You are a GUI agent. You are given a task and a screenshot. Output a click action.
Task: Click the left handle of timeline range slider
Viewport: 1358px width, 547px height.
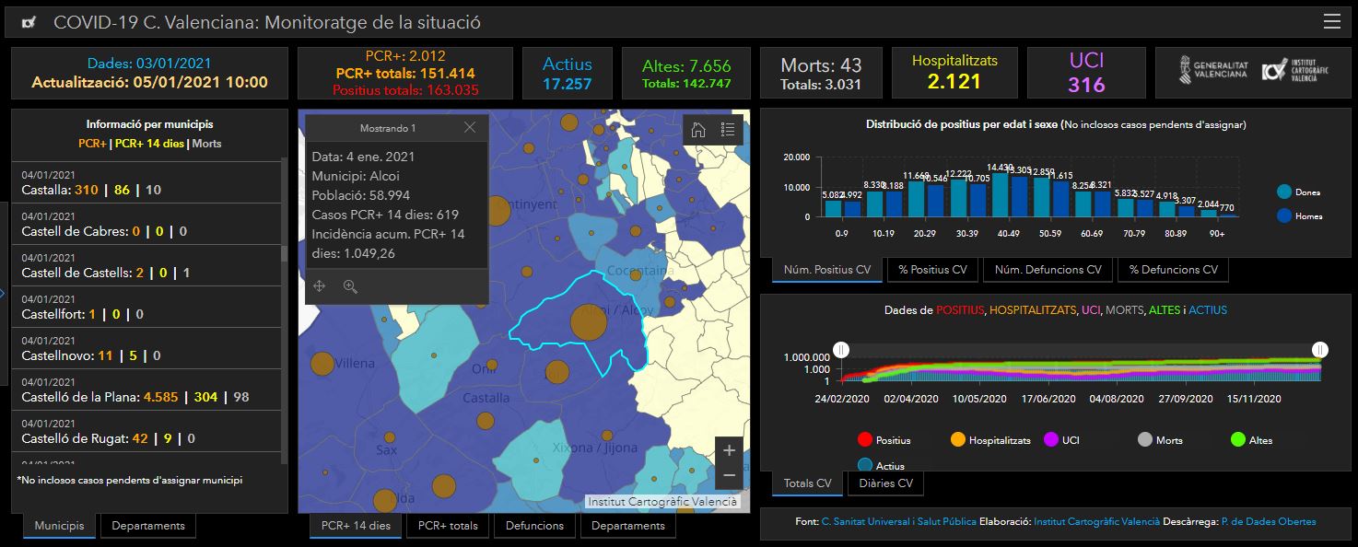coord(841,350)
